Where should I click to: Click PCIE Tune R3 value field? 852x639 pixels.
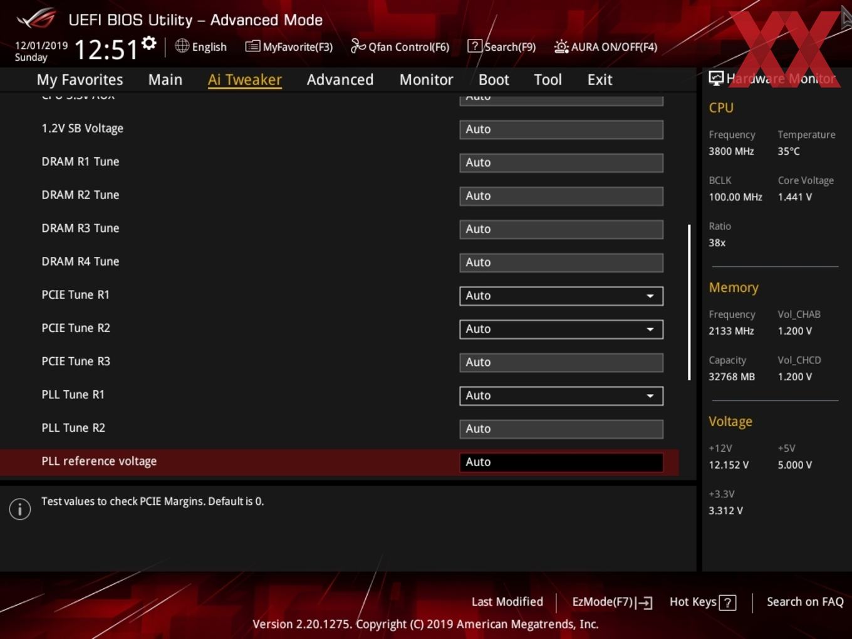[561, 362]
